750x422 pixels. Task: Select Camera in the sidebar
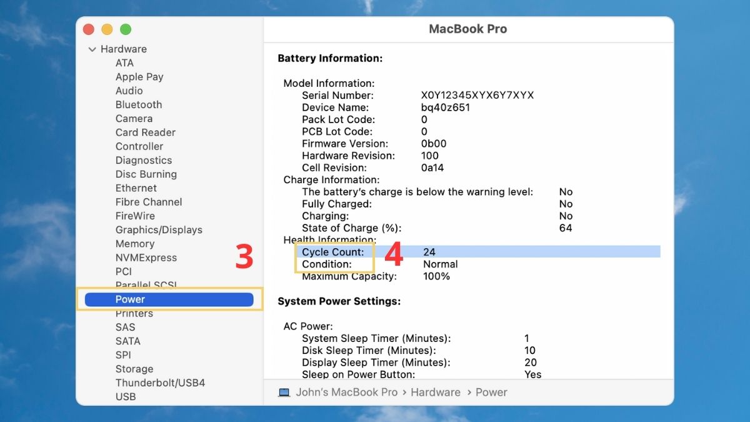tap(134, 118)
